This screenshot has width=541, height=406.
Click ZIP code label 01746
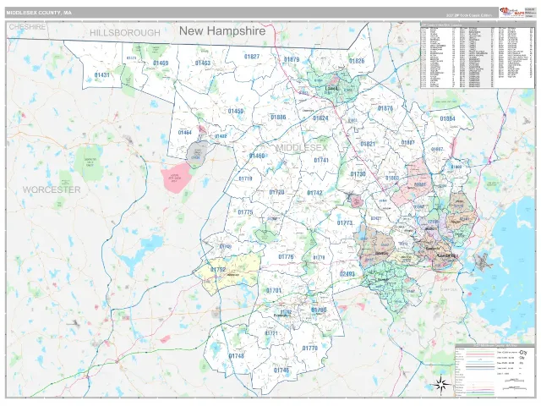[281, 370]
